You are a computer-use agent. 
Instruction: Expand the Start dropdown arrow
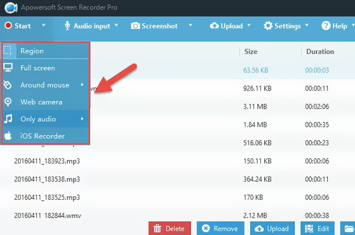coord(43,25)
